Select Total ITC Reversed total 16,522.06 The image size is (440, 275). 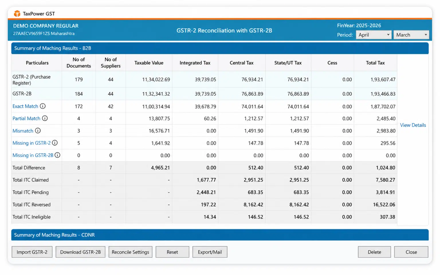(384, 205)
